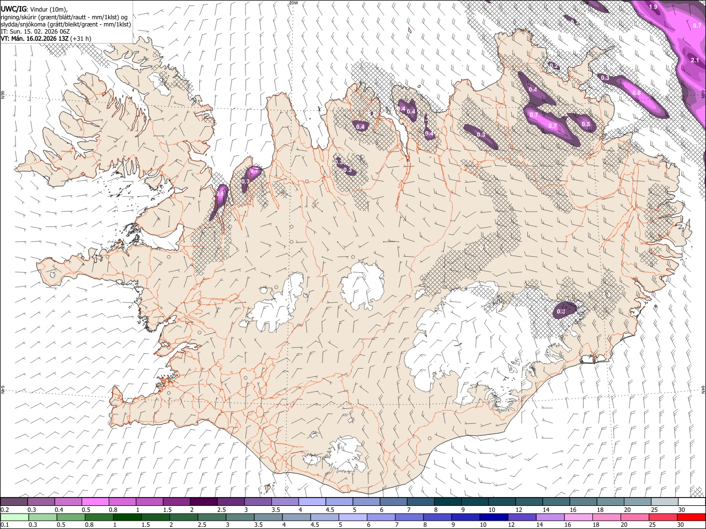Select lower legend pink swatch labeled 18
This screenshot has height=529, width=706.
(x=607, y=517)
